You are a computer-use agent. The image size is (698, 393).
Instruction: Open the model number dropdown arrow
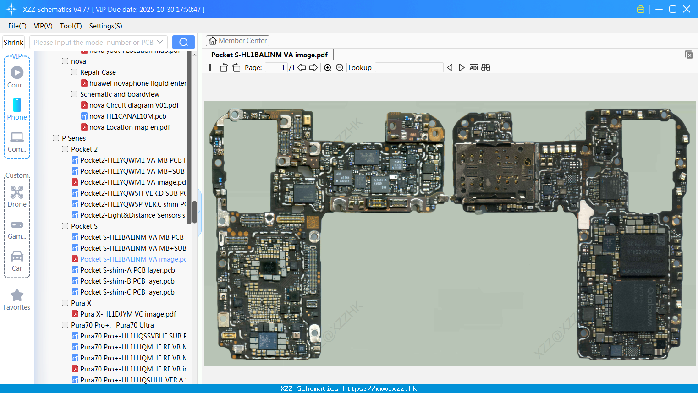(160, 42)
